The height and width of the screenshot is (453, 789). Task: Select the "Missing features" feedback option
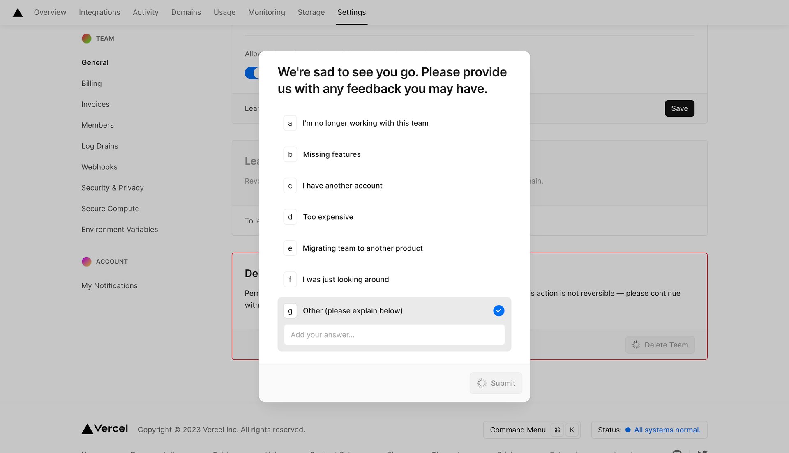[332, 154]
